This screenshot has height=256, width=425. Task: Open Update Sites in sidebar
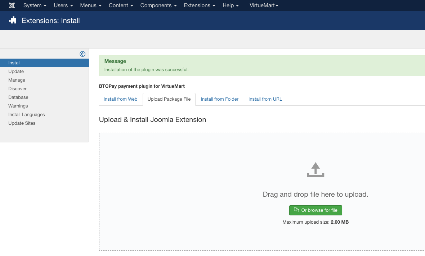click(x=22, y=123)
